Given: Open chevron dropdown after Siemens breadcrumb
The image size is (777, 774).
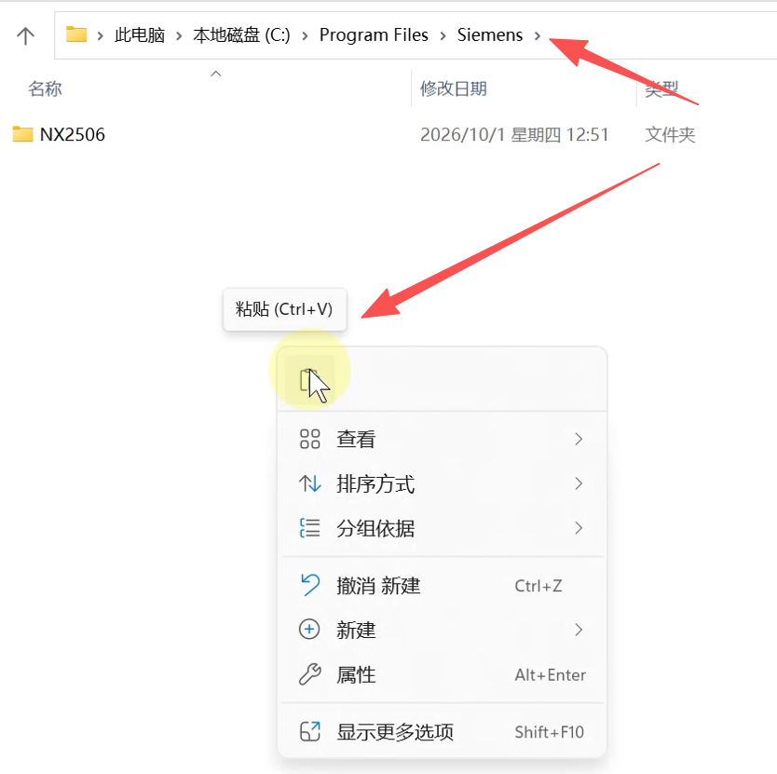Looking at the screenshot, I should pos(538,35).
